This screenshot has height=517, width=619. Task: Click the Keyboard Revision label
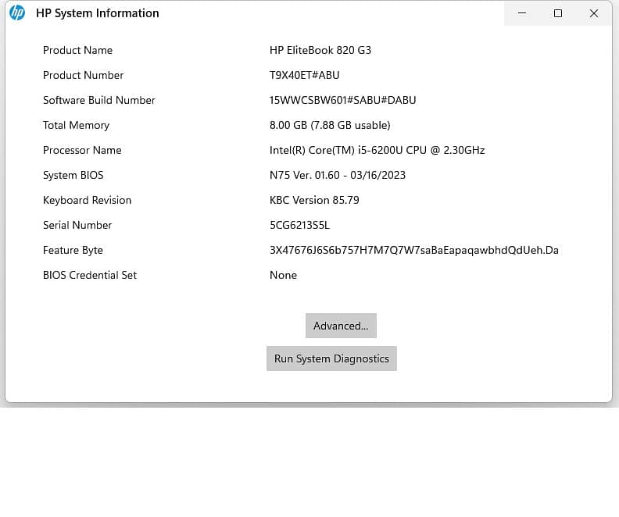click(x=87, y=200)
